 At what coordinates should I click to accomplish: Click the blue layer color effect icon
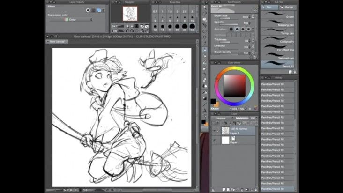click(x=99, y=10)
